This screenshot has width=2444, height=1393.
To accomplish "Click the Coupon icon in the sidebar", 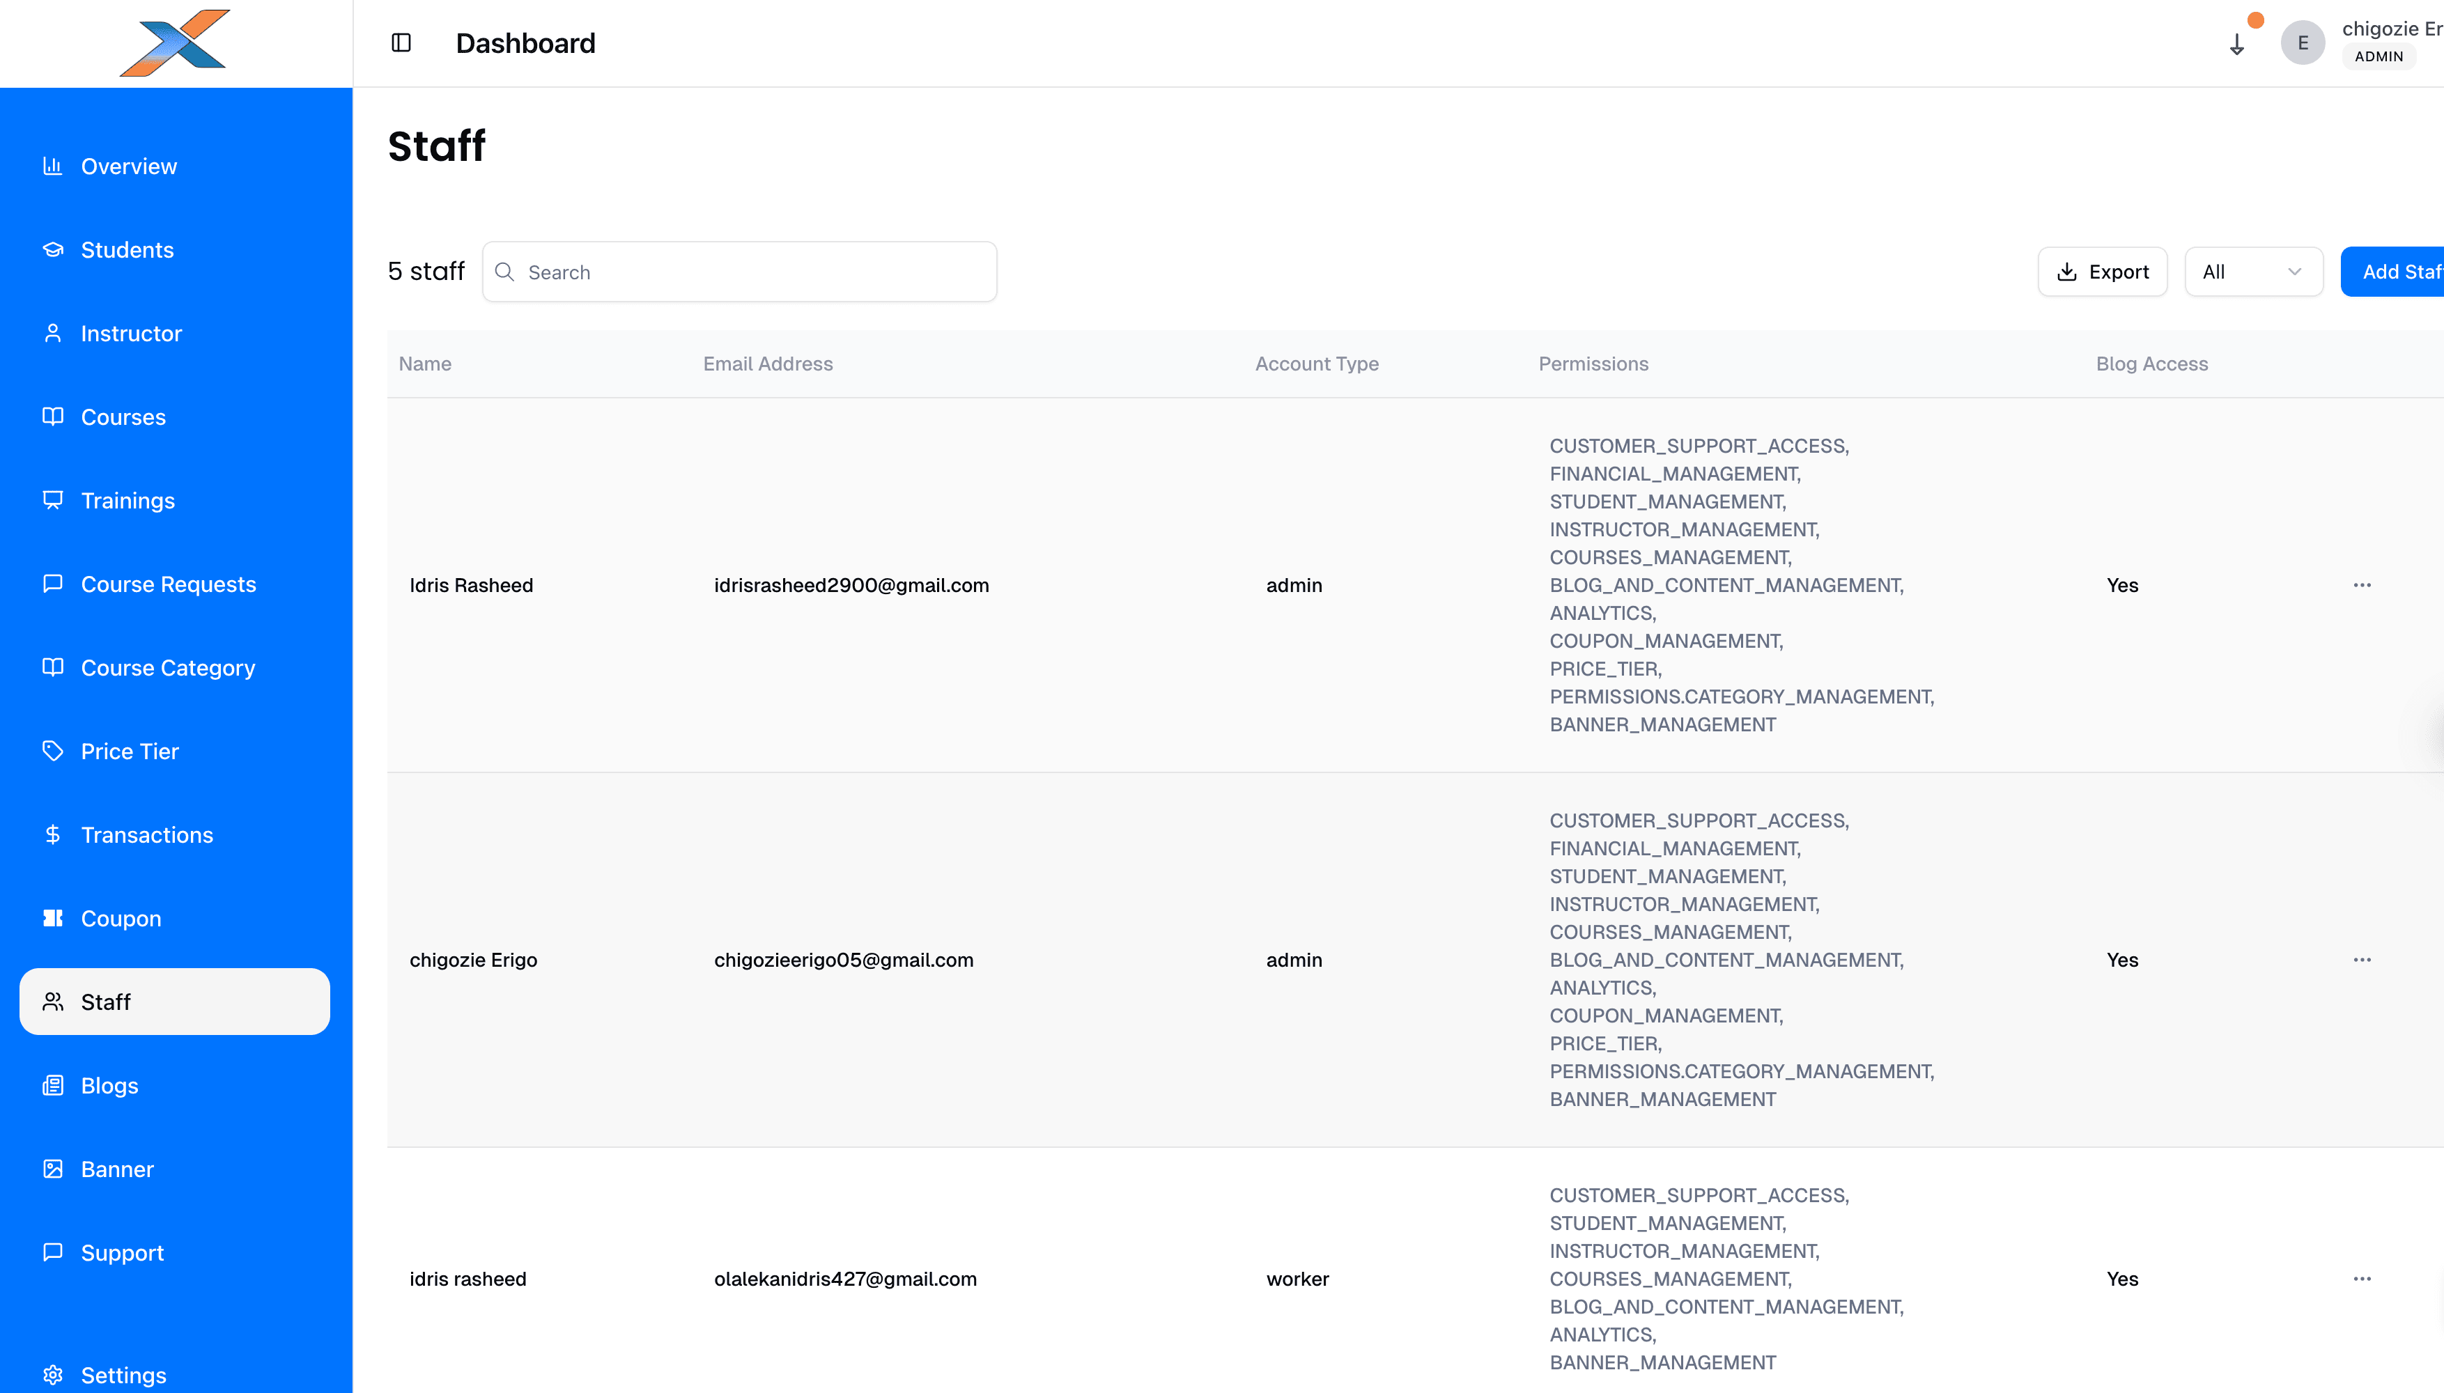I will pos(53,917).
